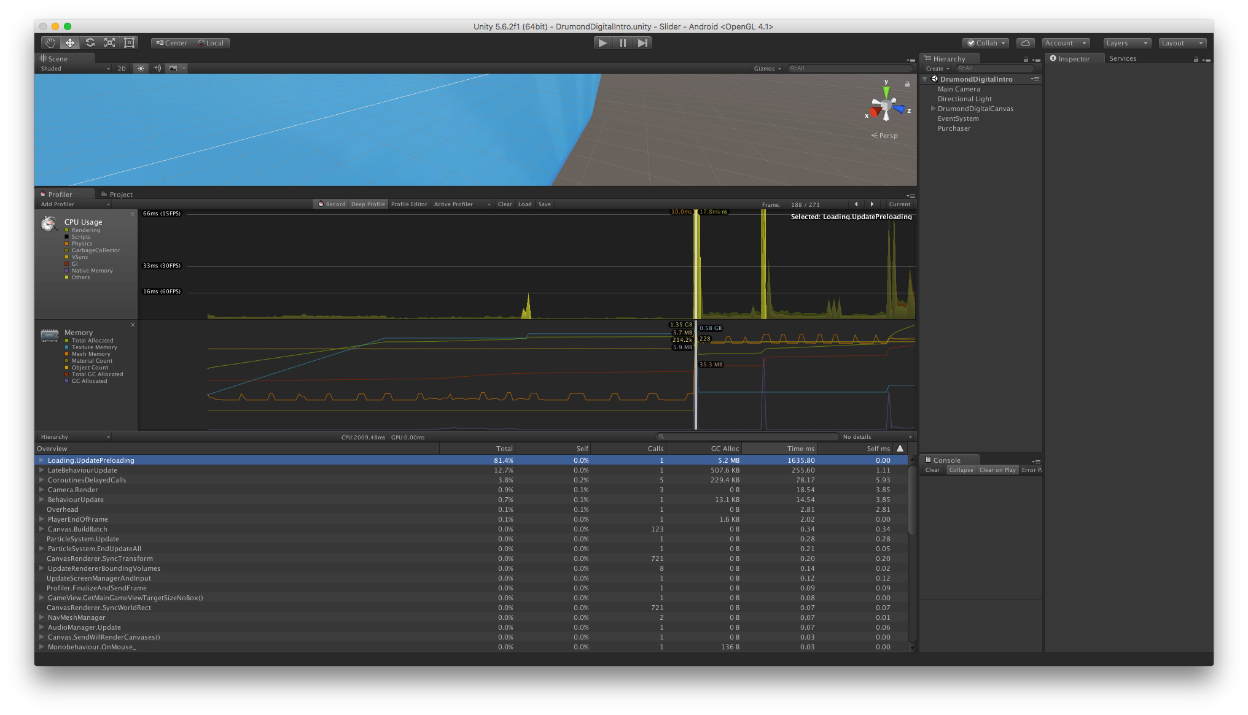Click the CPU Usage stopwatch icon

pos(49,224)
